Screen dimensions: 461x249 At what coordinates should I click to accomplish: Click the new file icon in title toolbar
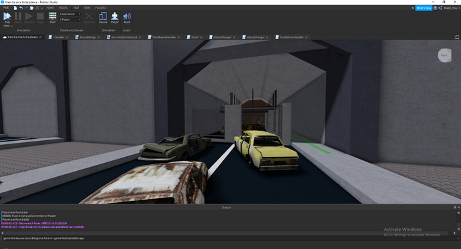coord(15,8)
